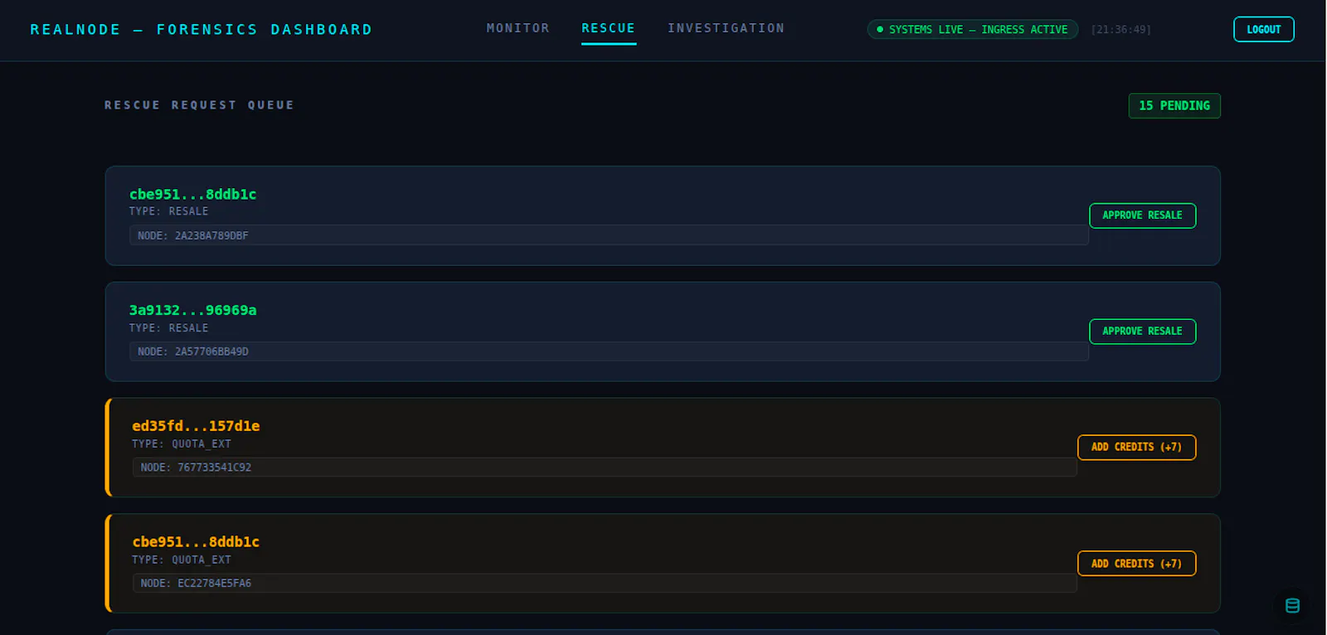Click the 21:36:49 timestamp

(1120, 30)
